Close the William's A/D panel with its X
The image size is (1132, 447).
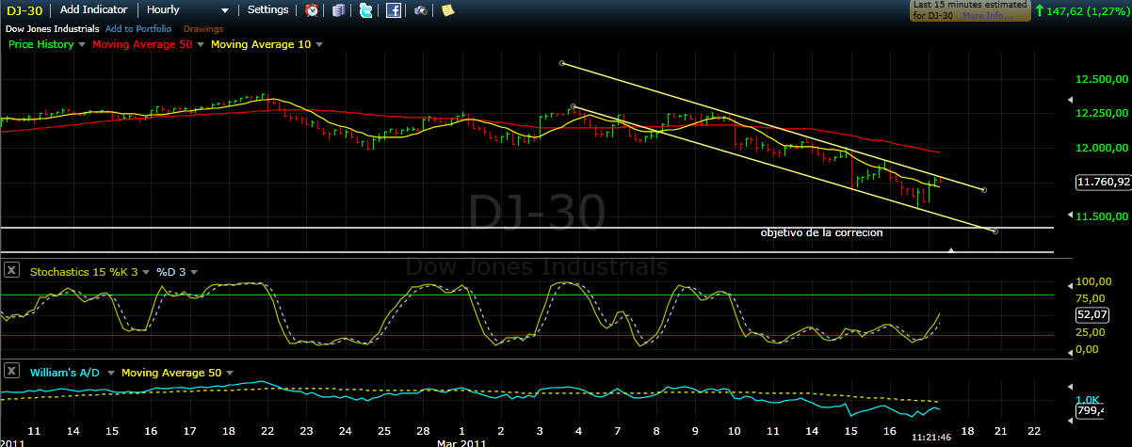pyautogui.click(x=11, y=373)
